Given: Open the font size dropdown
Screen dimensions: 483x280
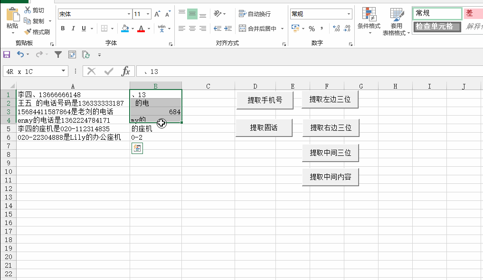Looking at the screenshot, I should pyautogui.click(x=148, y=14).
